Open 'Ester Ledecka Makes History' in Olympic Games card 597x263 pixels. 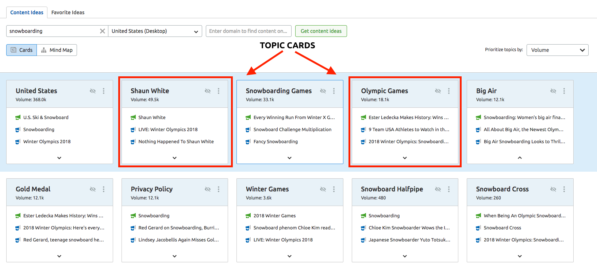click(409, 118)
